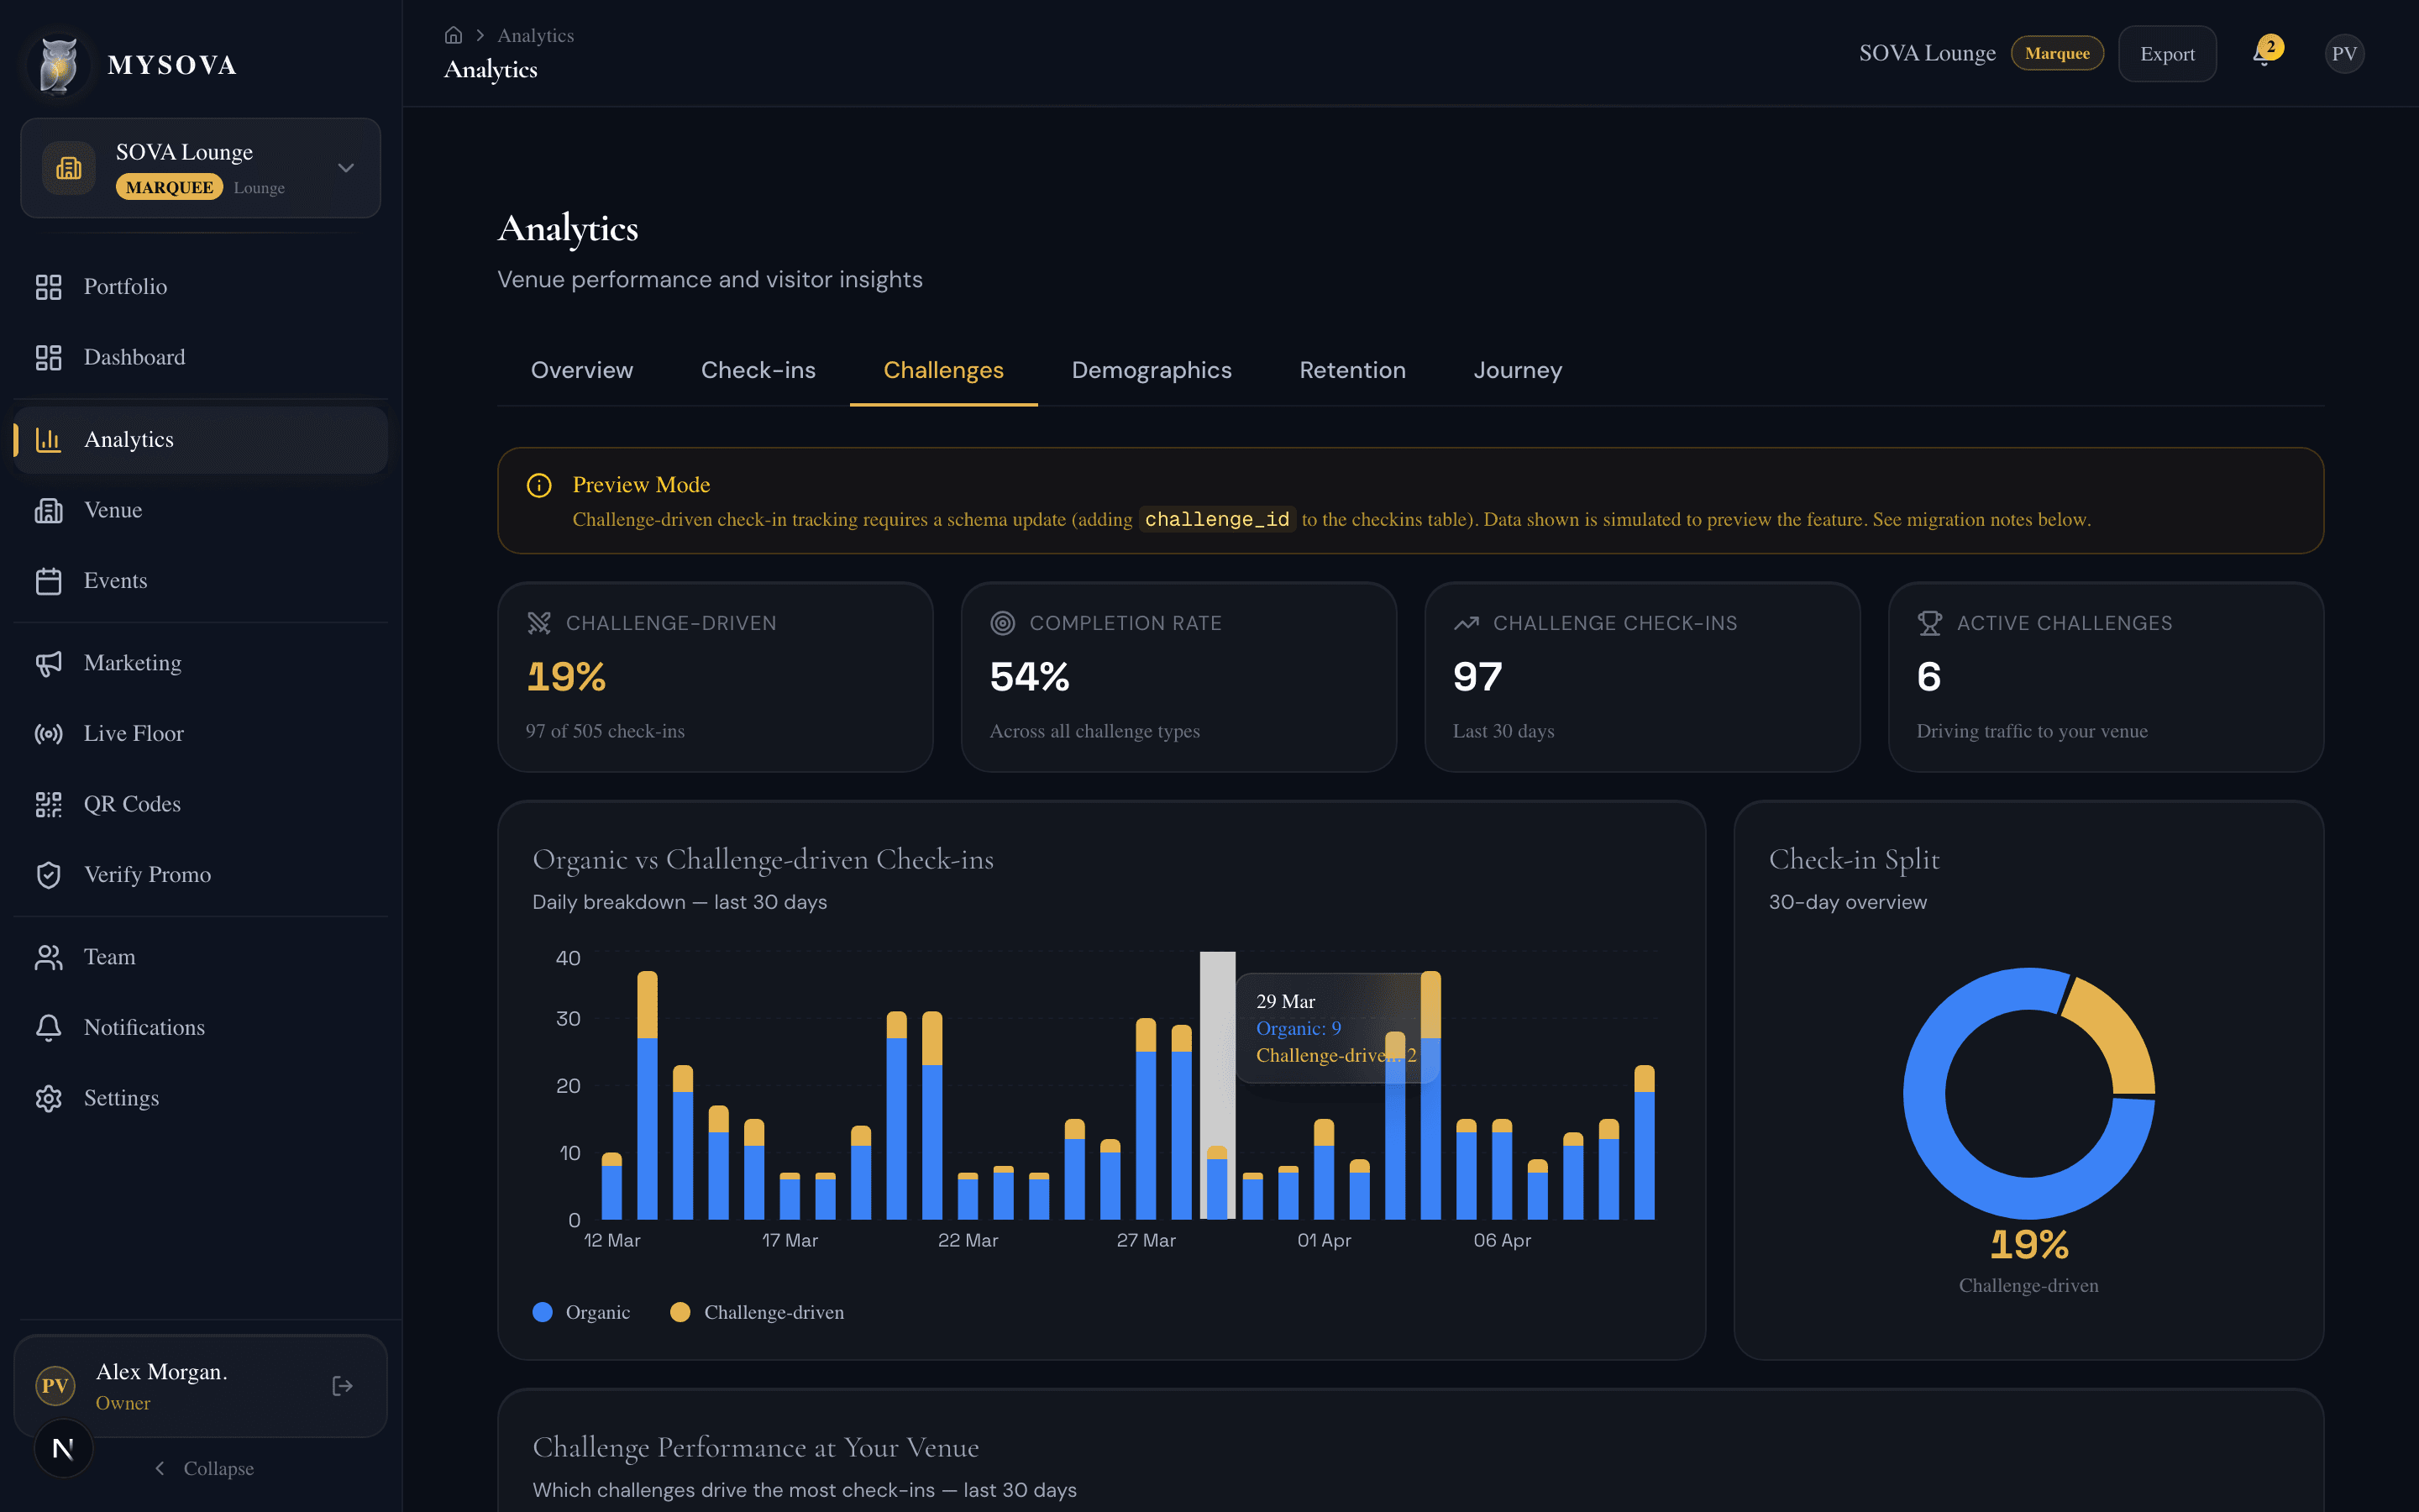Switch to the Demographics tab

coord(1152,370)
